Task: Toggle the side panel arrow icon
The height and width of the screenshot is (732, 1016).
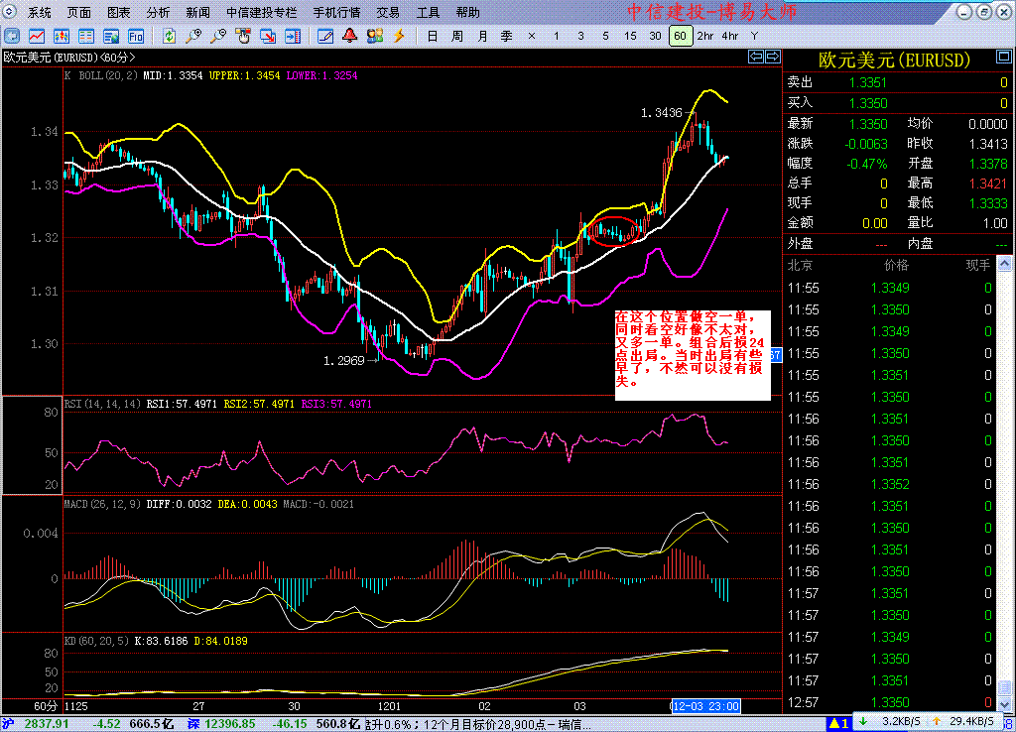Action: coord(293,37)
